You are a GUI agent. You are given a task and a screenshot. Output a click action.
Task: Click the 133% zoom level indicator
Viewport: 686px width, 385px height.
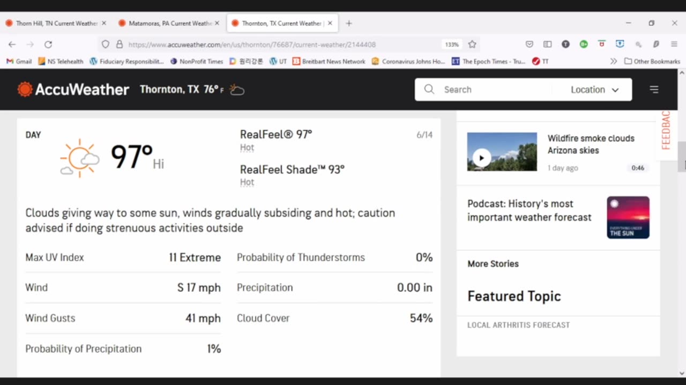point(452,44)
